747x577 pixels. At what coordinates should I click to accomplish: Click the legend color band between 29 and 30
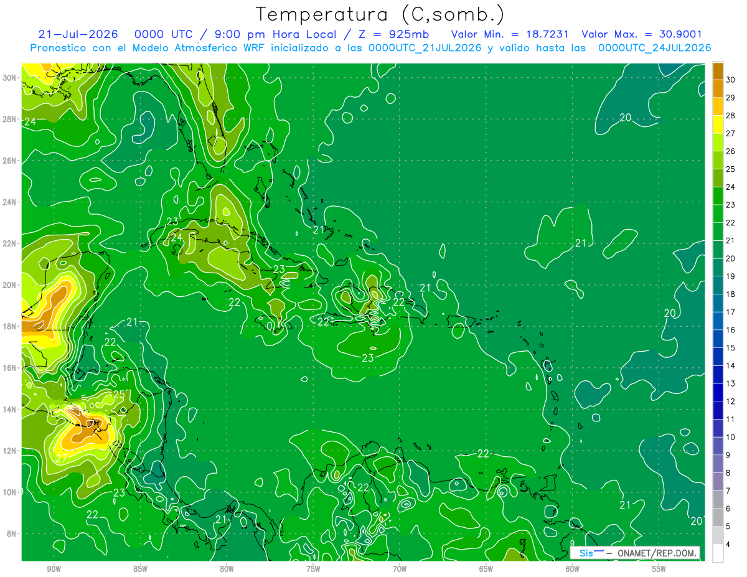tap(718, 88)
